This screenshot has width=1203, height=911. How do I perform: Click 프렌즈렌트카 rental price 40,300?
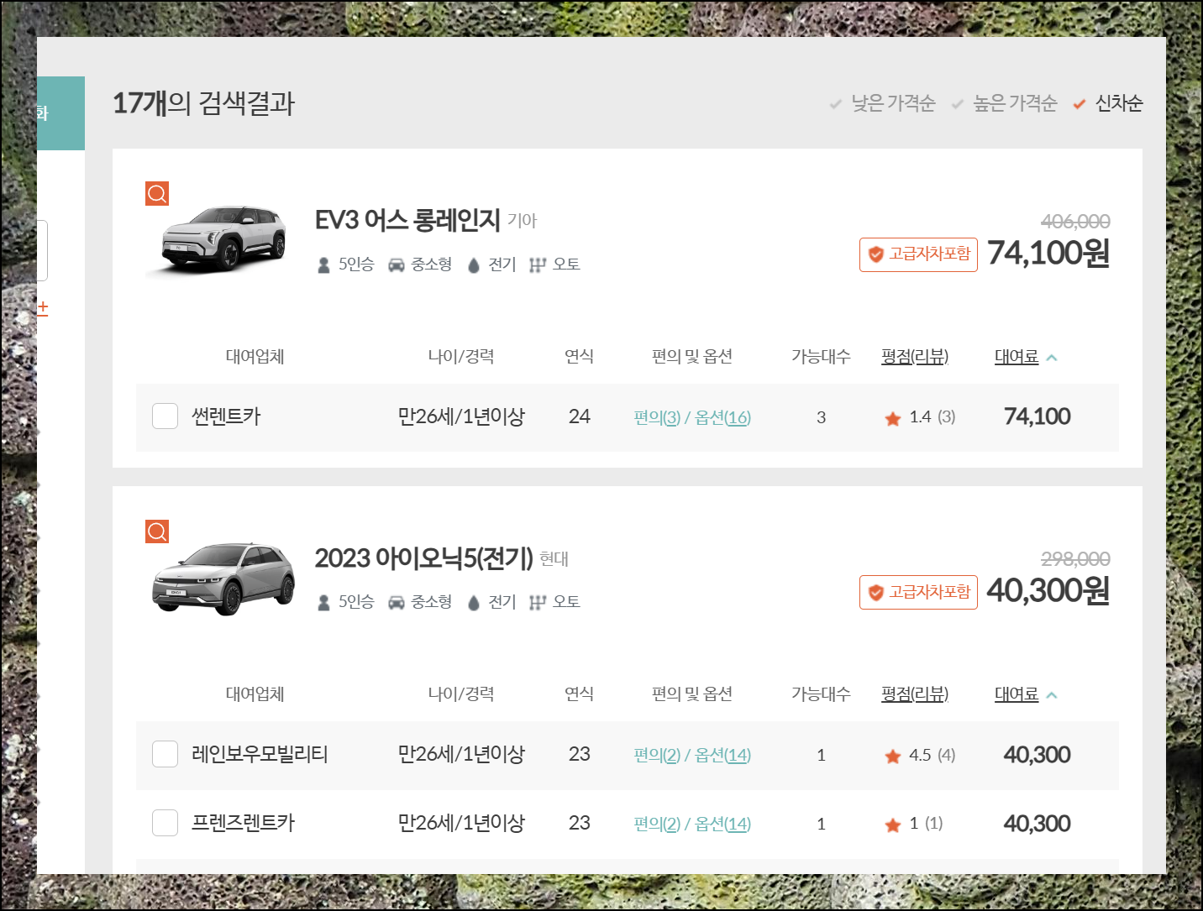tap(1038, 823)
